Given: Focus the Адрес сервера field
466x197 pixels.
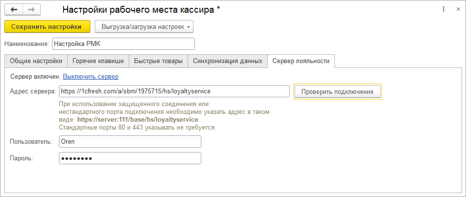Looking at the screenshot, I should 174,91.
